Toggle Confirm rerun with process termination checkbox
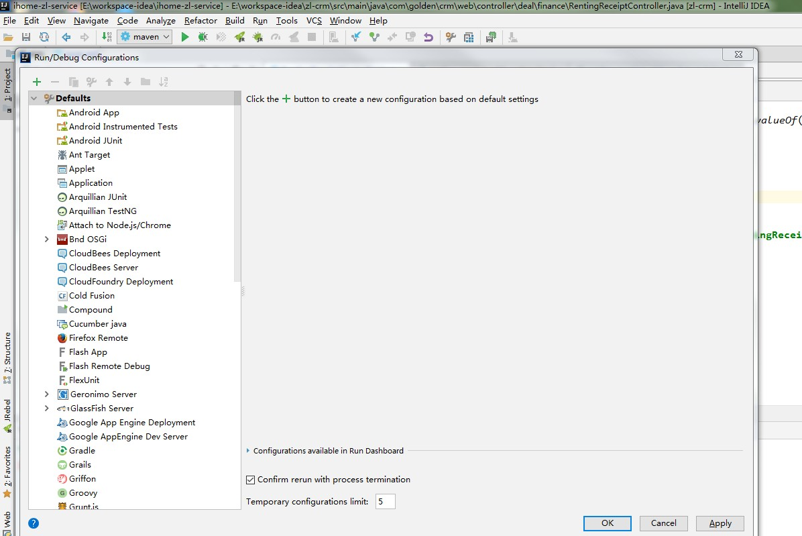Image resolution: width=802 pixels, height=536 pixels. [x=251, y=480]
